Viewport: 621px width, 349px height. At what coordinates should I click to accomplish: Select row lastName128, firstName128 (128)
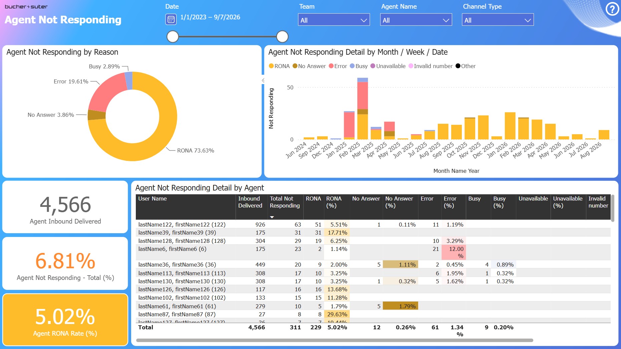tap(373, 241)
